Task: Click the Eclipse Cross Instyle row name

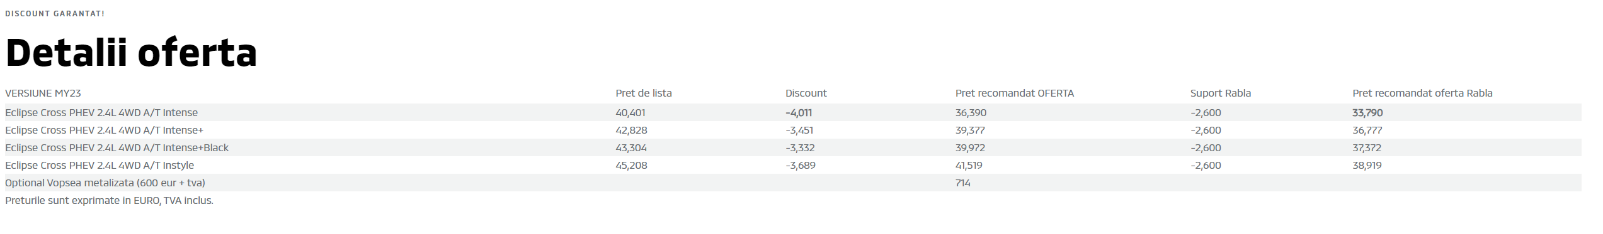Action: pos(100,166)
